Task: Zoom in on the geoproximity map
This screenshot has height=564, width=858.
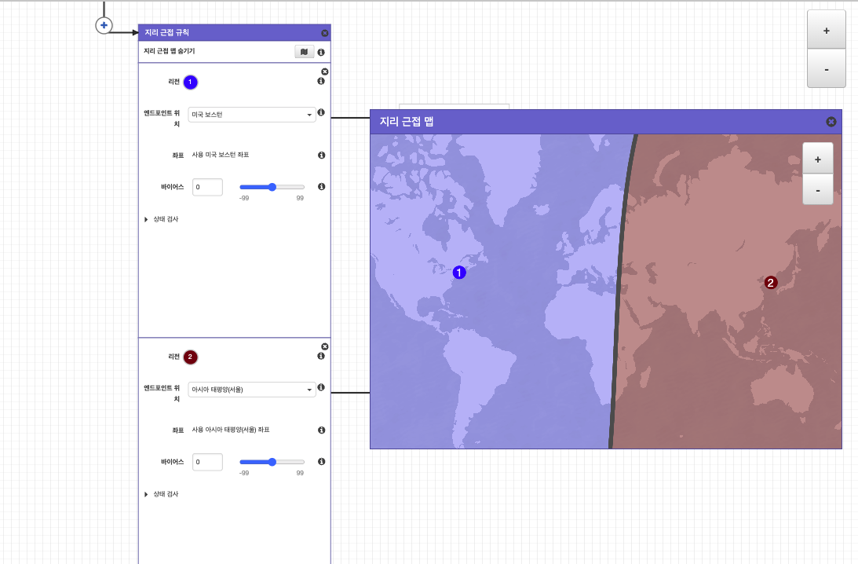Action: tap(817, 159)
